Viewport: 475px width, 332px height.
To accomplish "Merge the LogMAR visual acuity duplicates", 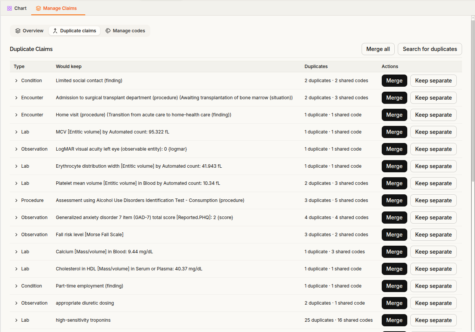I will point(394,149).
